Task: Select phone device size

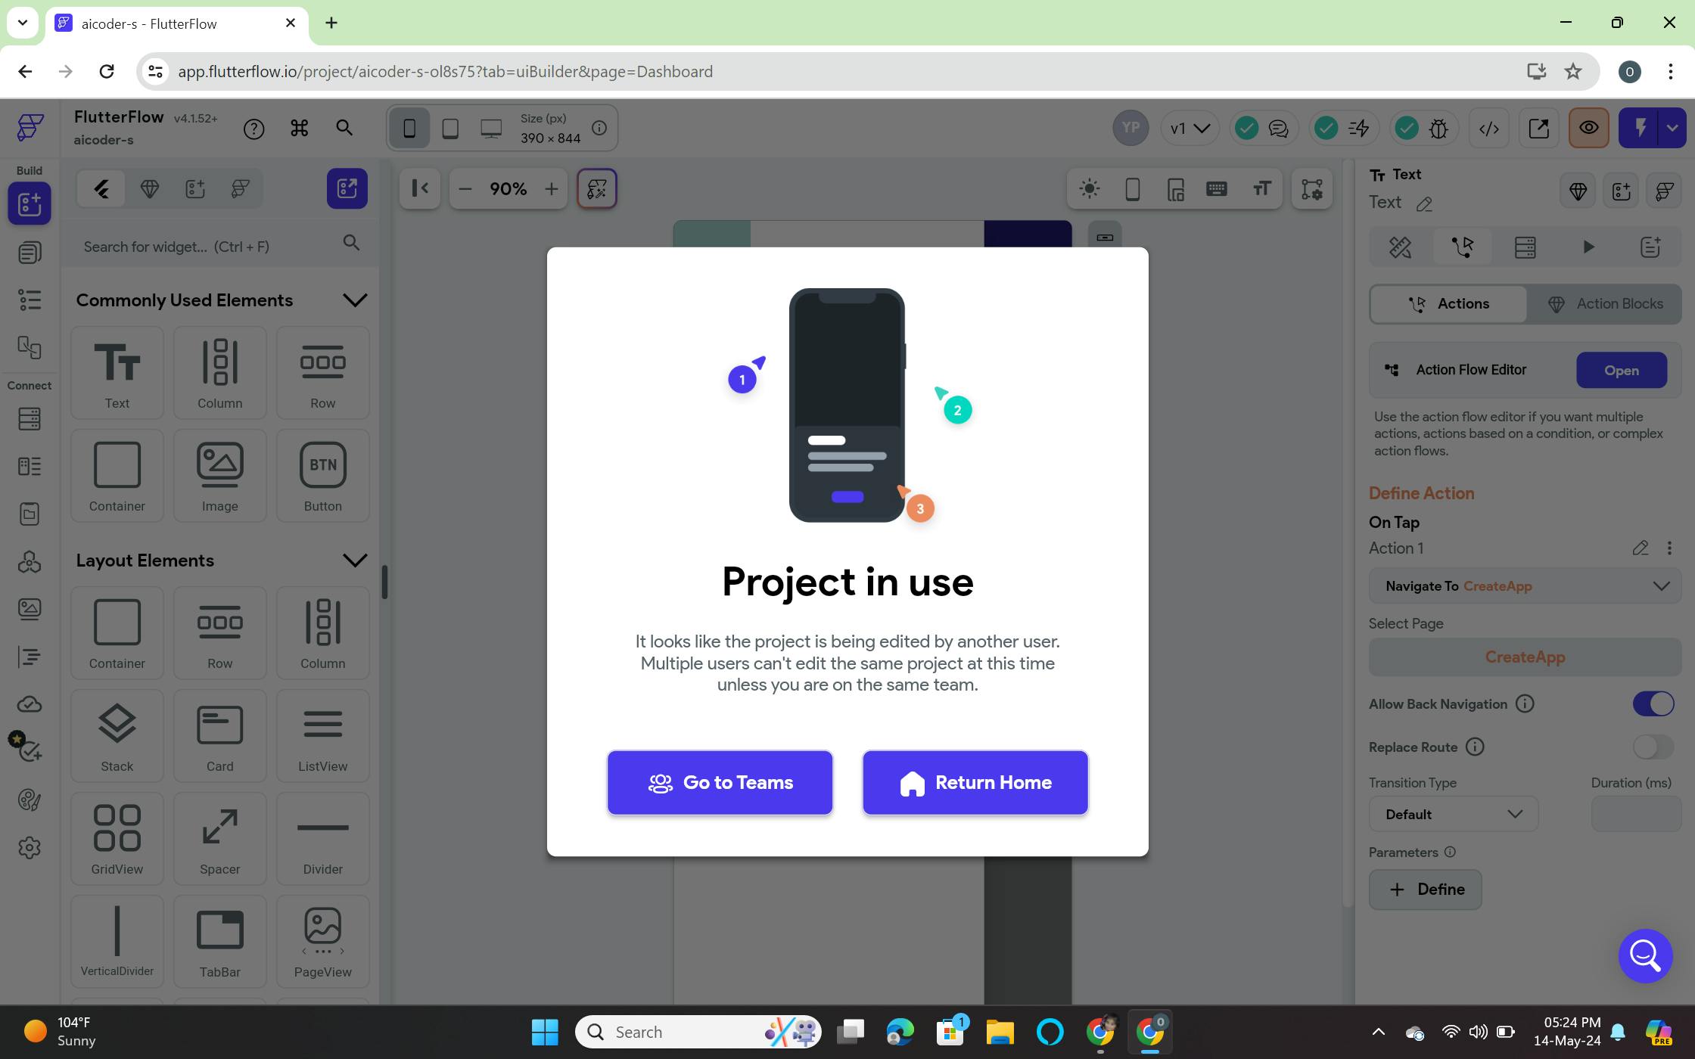Action: click(x=409, y=128)
